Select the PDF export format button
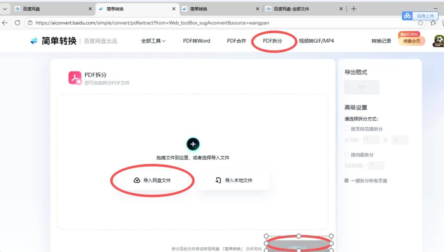 362,87
